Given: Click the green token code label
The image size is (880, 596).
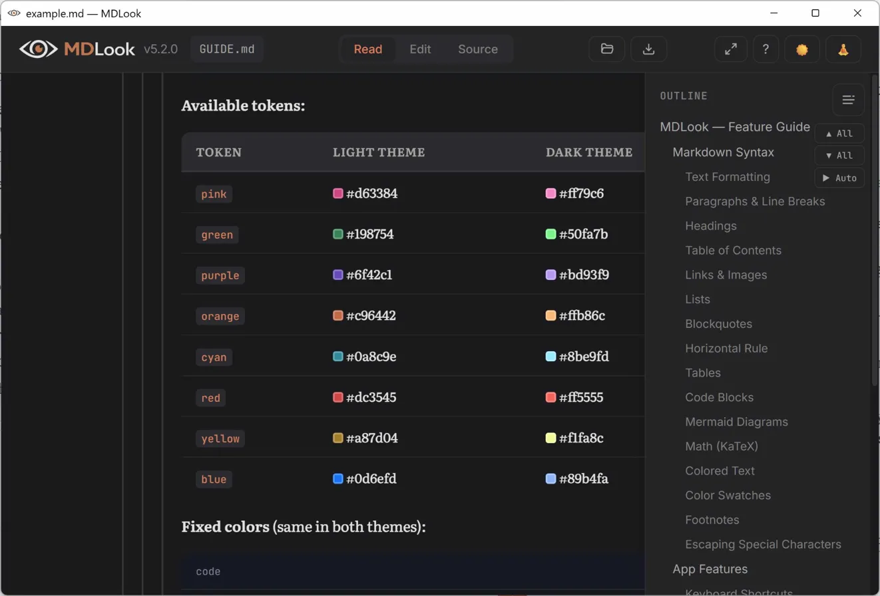Looking at the screenshot, I should [217, 235].
